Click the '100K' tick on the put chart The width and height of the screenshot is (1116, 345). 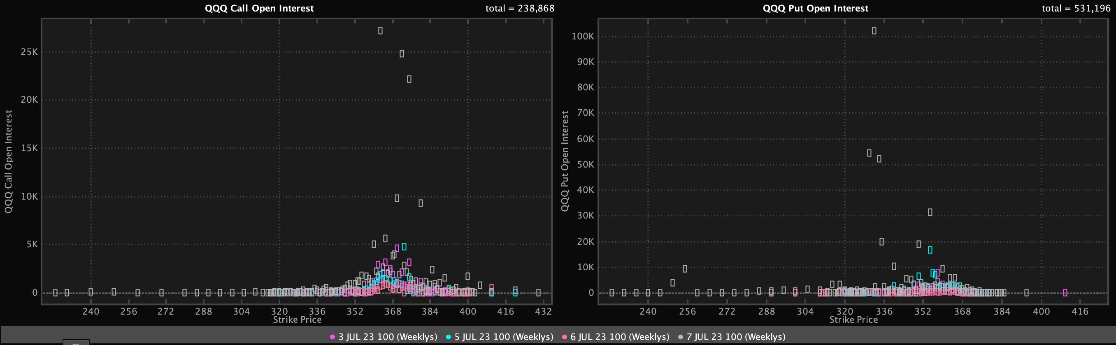point(583,36)
